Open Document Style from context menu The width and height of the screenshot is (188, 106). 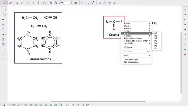coord(136,59)
